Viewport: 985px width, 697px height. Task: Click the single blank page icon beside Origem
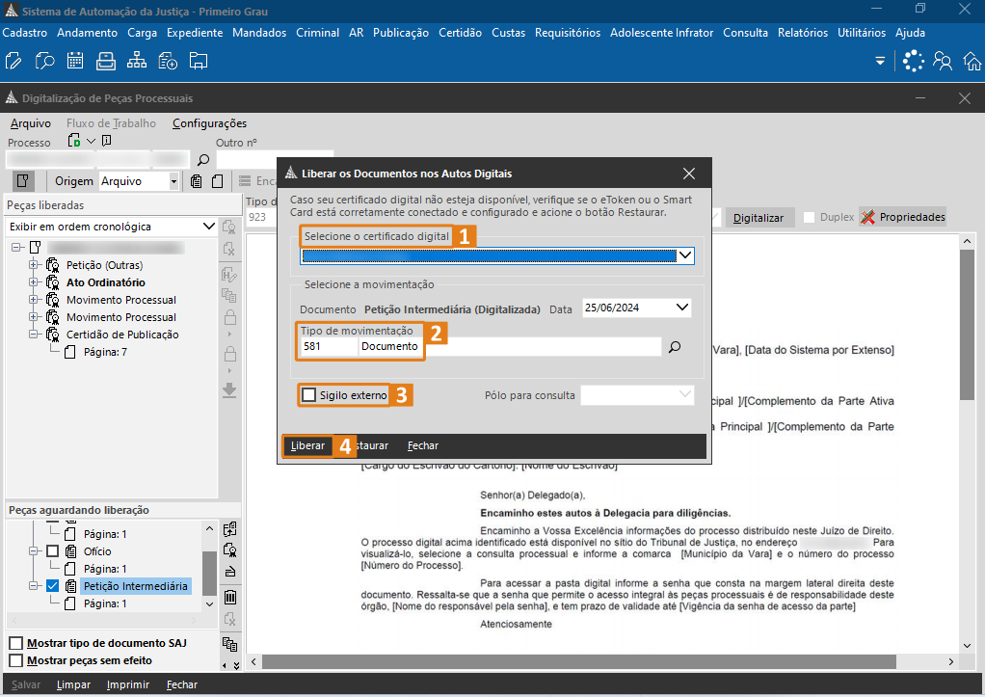pos(218,181)
